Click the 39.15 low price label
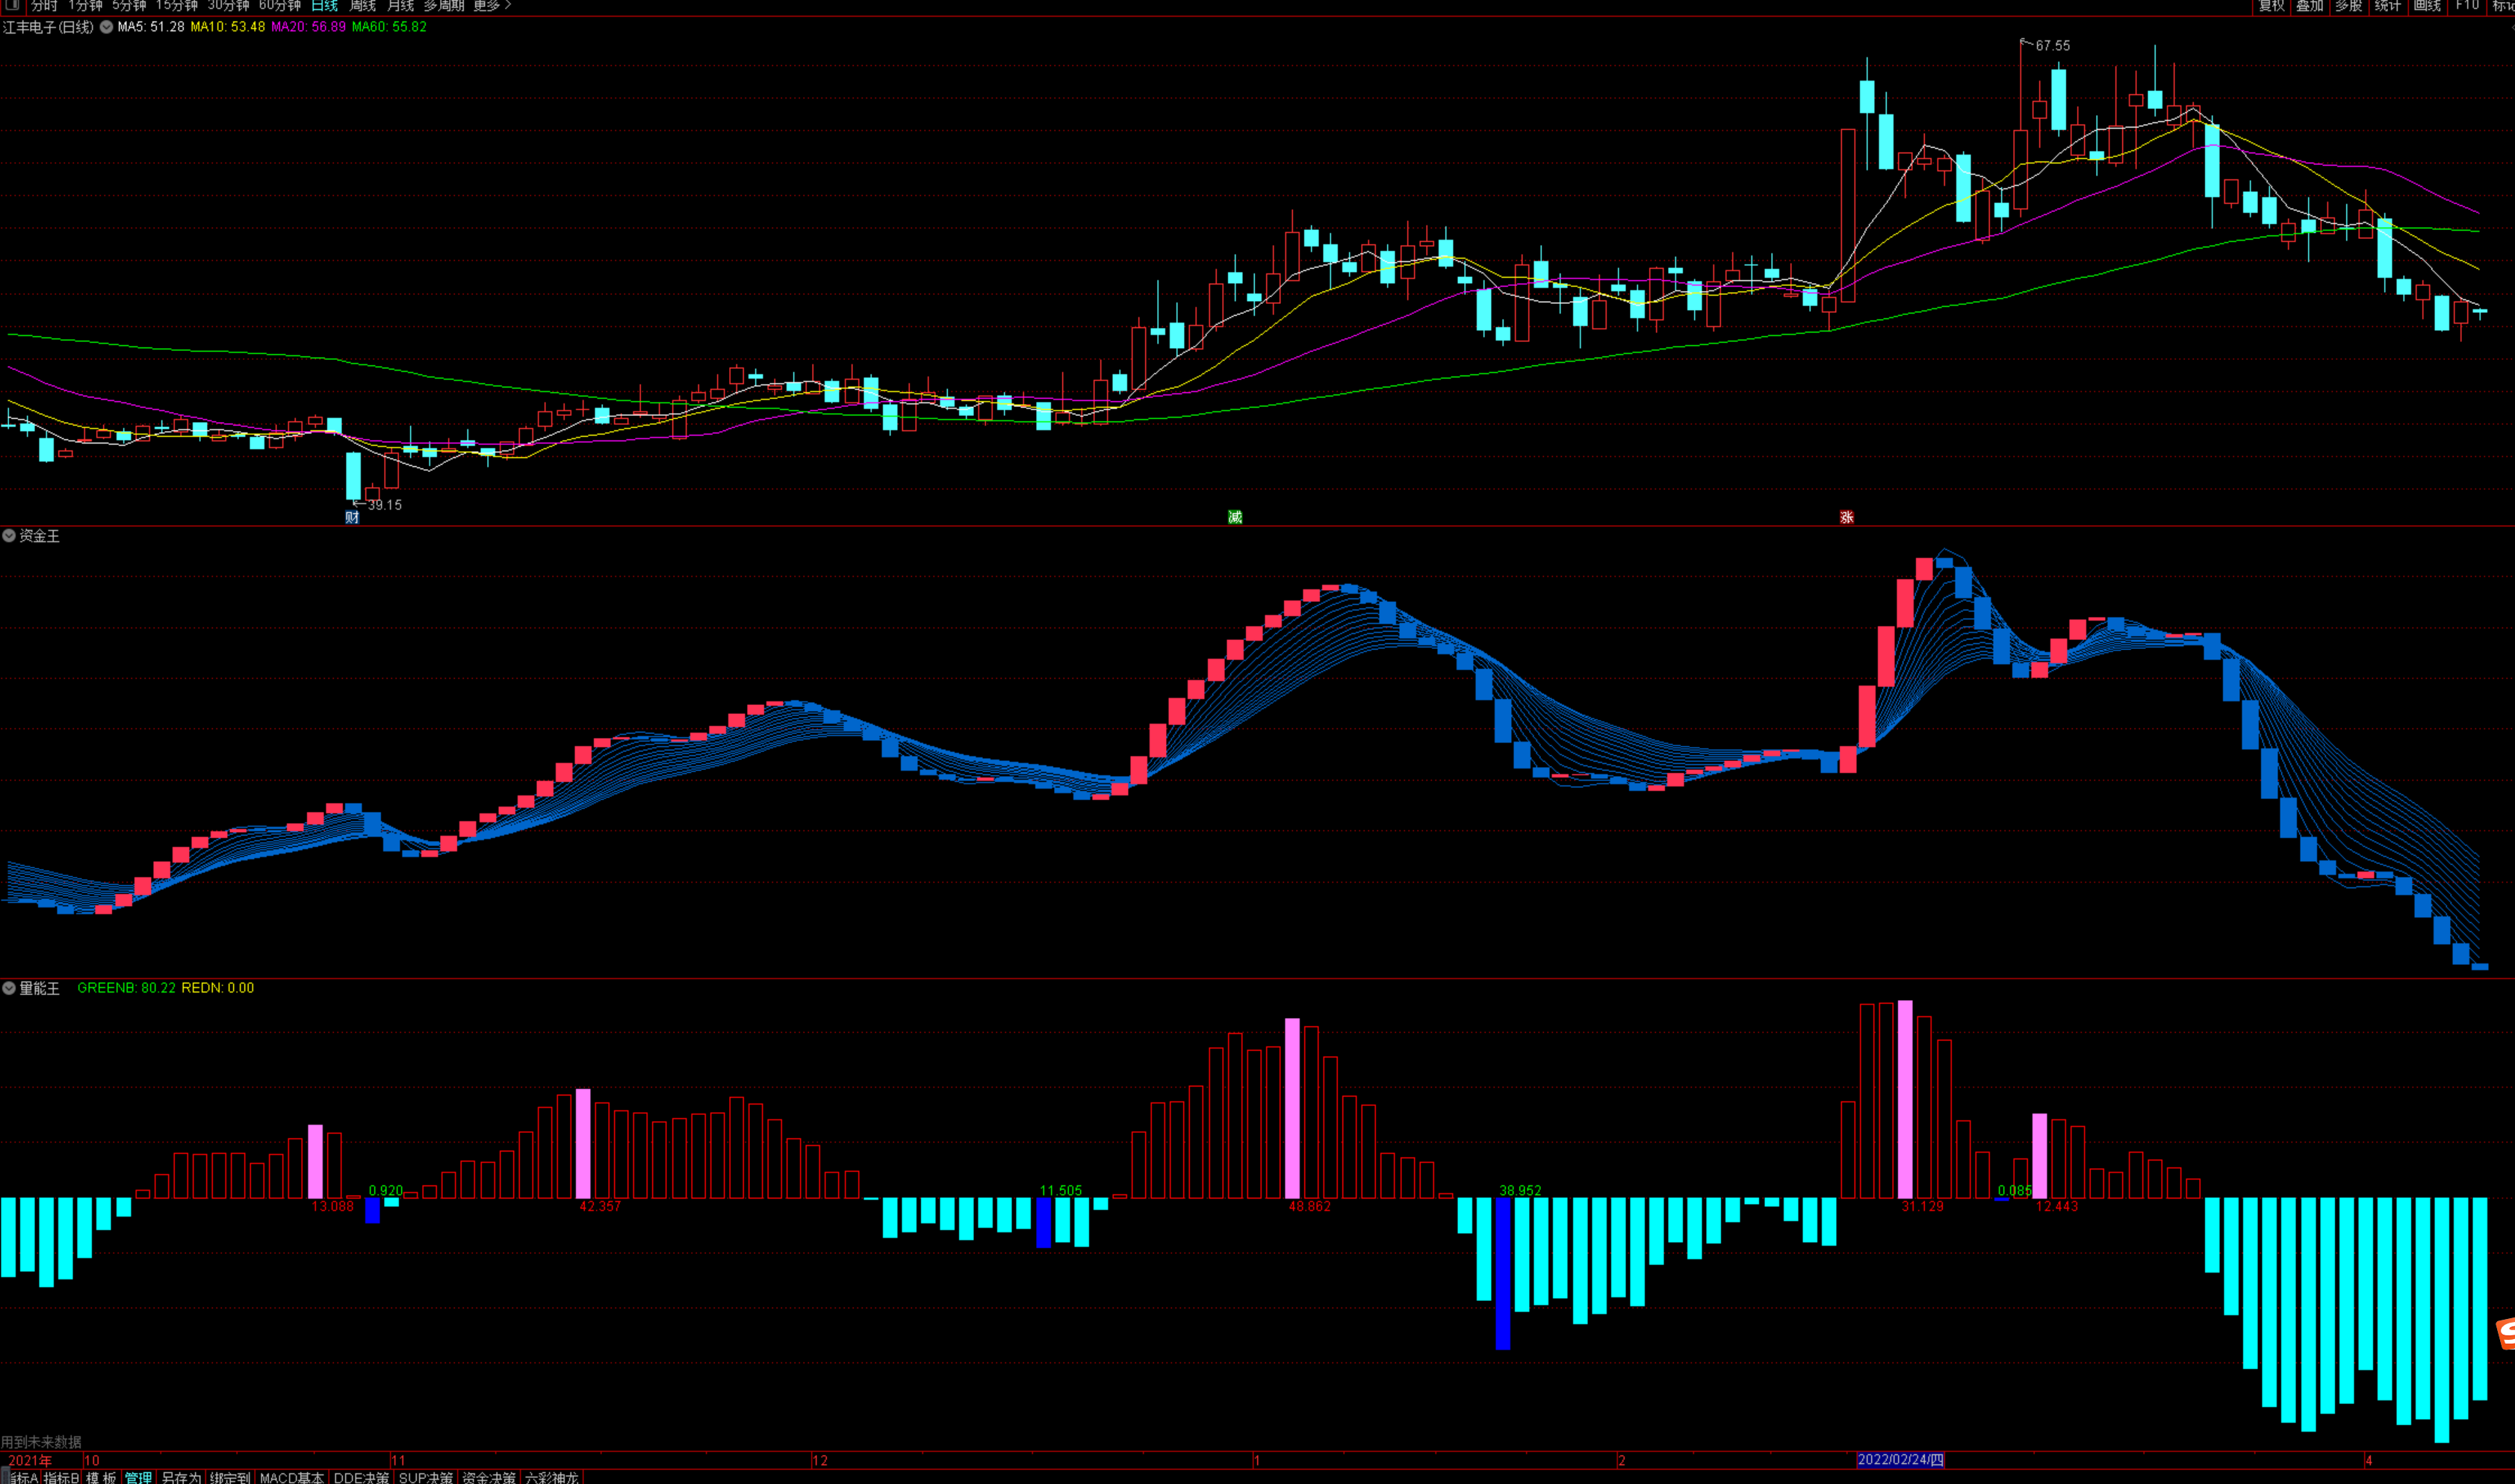This screenshot has height=1484, width=2515. 385,505
